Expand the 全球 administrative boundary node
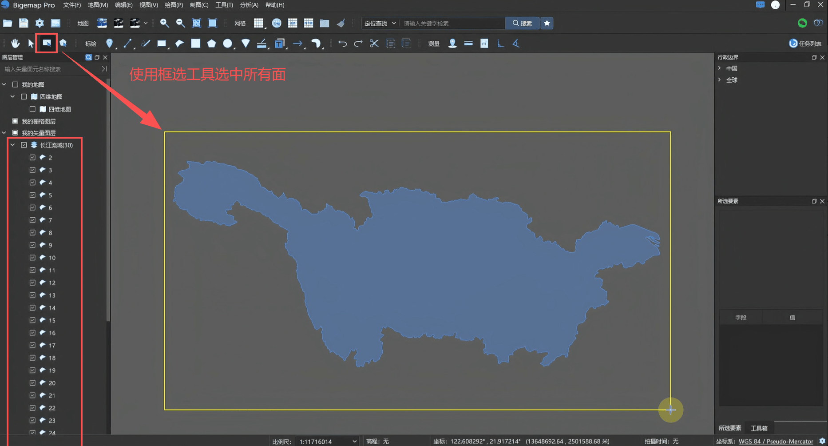This screenshot has height=446, width=828. click(x=720, y=80)
